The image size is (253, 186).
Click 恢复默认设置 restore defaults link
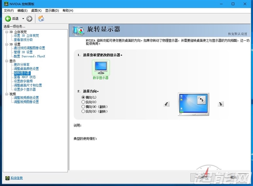tap(237, 34)
